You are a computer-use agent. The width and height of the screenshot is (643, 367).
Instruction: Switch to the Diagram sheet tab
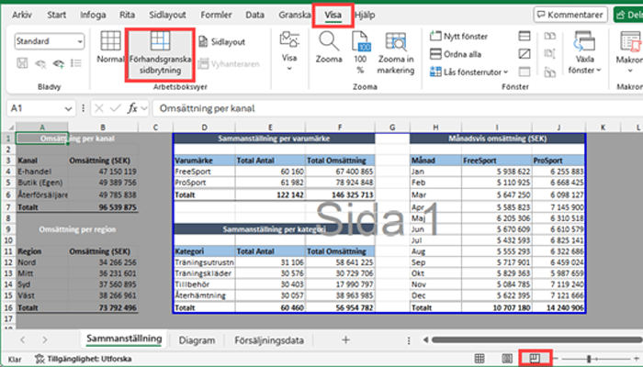click(197, 339)
